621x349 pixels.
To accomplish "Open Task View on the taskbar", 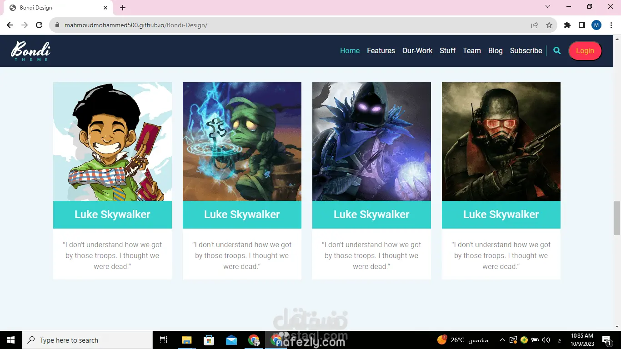I will click(164, 340).
